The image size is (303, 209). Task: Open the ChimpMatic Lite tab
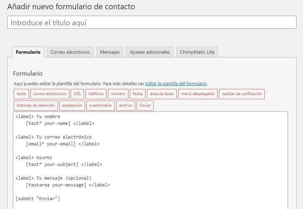pos(197,52)
